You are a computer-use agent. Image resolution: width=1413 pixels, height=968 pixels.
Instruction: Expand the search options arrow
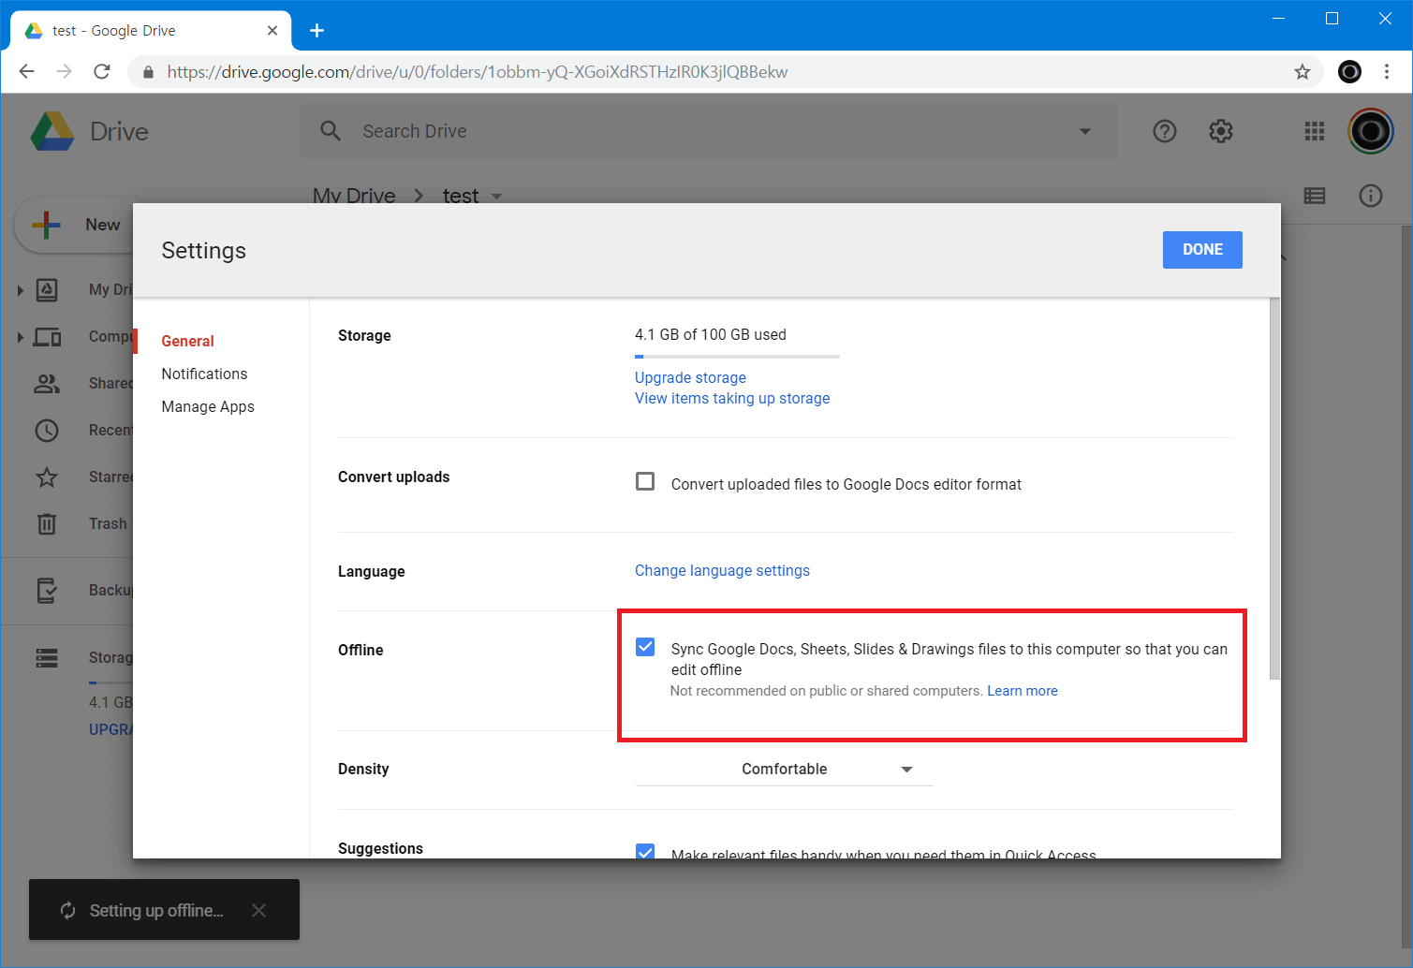(x=1084, y=131)
